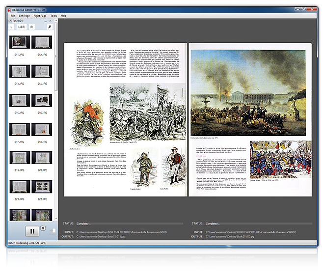Click the right page INPUT path text
The height and width of the screenshot is (280, 326).
pyautogui.click(x=251, y=232)
